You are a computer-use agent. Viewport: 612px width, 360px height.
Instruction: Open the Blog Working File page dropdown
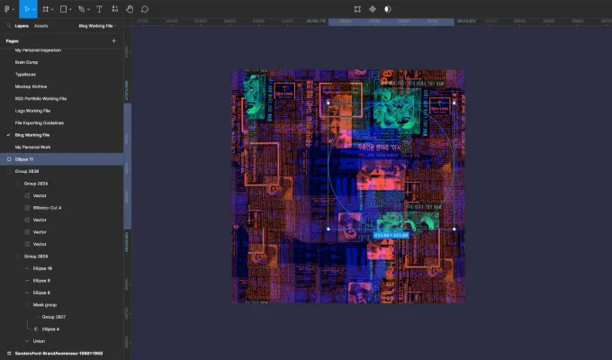[x=97, y=26]
